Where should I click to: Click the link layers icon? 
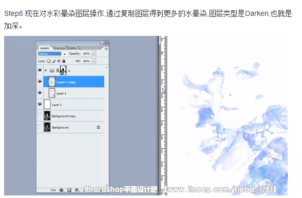click(x=53, y=190)
